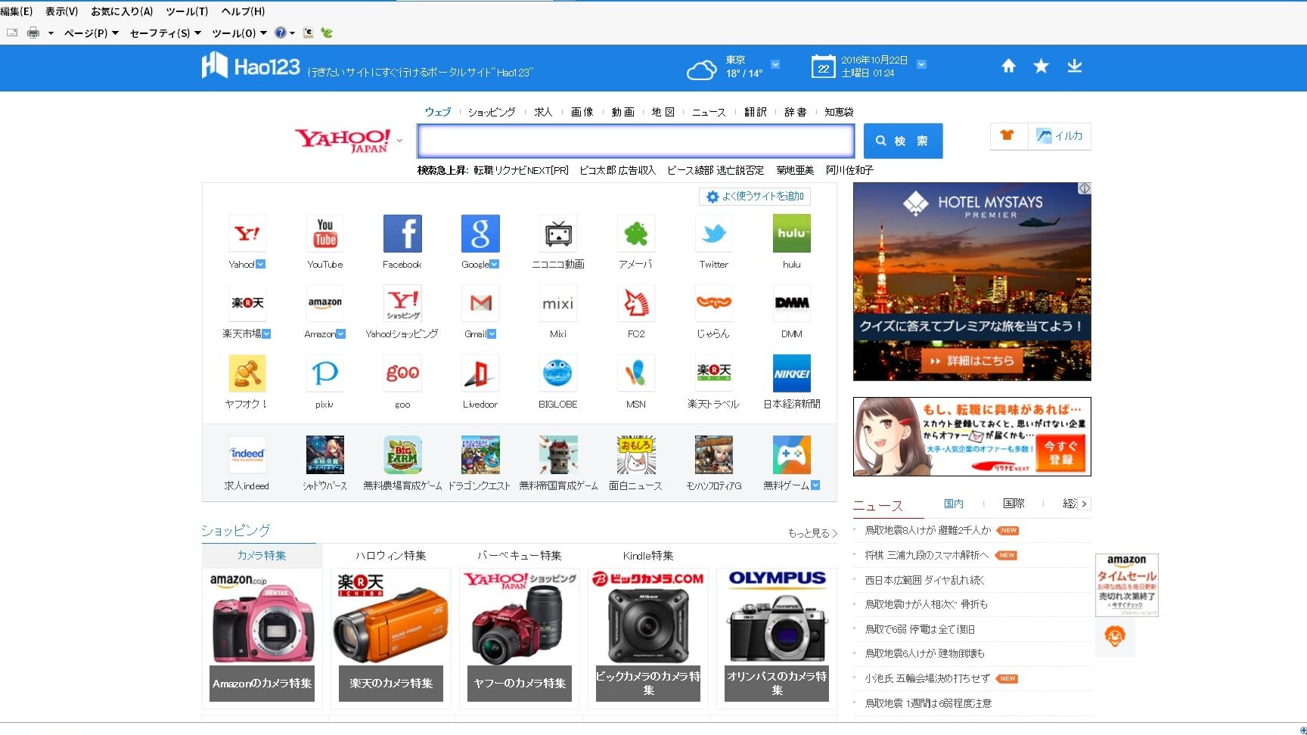Switch to the Kindle特集 shopping tab

tap(648, 556)
